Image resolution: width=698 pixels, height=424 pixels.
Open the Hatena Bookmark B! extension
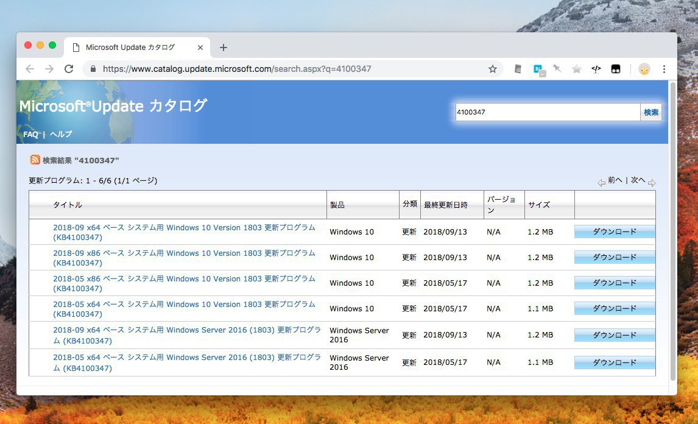[x=538, y=69]
